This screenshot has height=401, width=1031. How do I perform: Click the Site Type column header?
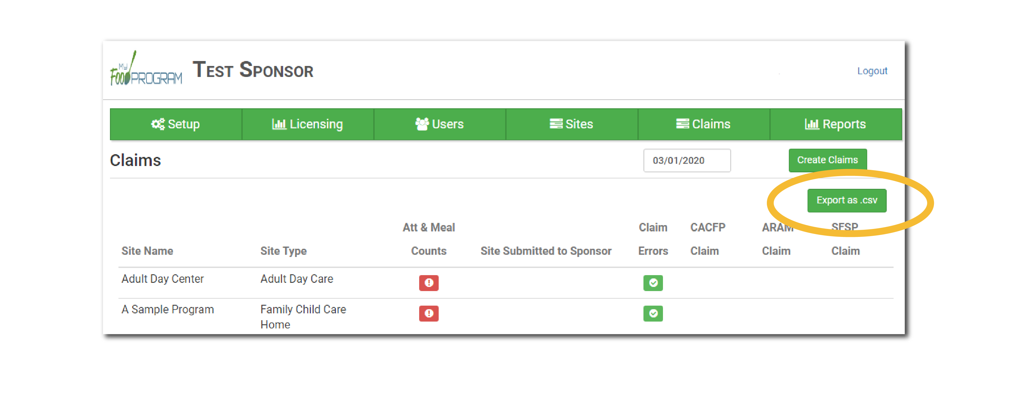point(283,251)
